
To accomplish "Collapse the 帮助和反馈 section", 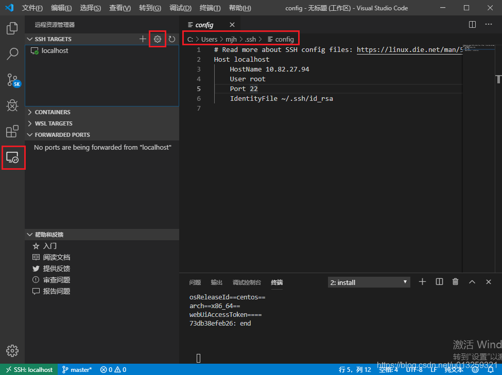I will (x=102, y=235).
